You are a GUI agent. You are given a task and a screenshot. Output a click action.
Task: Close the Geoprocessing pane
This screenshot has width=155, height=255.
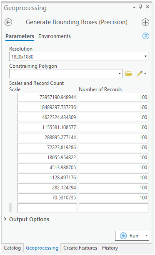[147, 7]
